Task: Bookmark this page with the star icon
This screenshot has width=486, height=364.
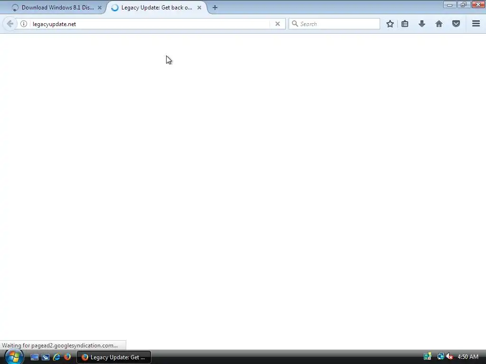Action: (x=390, y=24)
